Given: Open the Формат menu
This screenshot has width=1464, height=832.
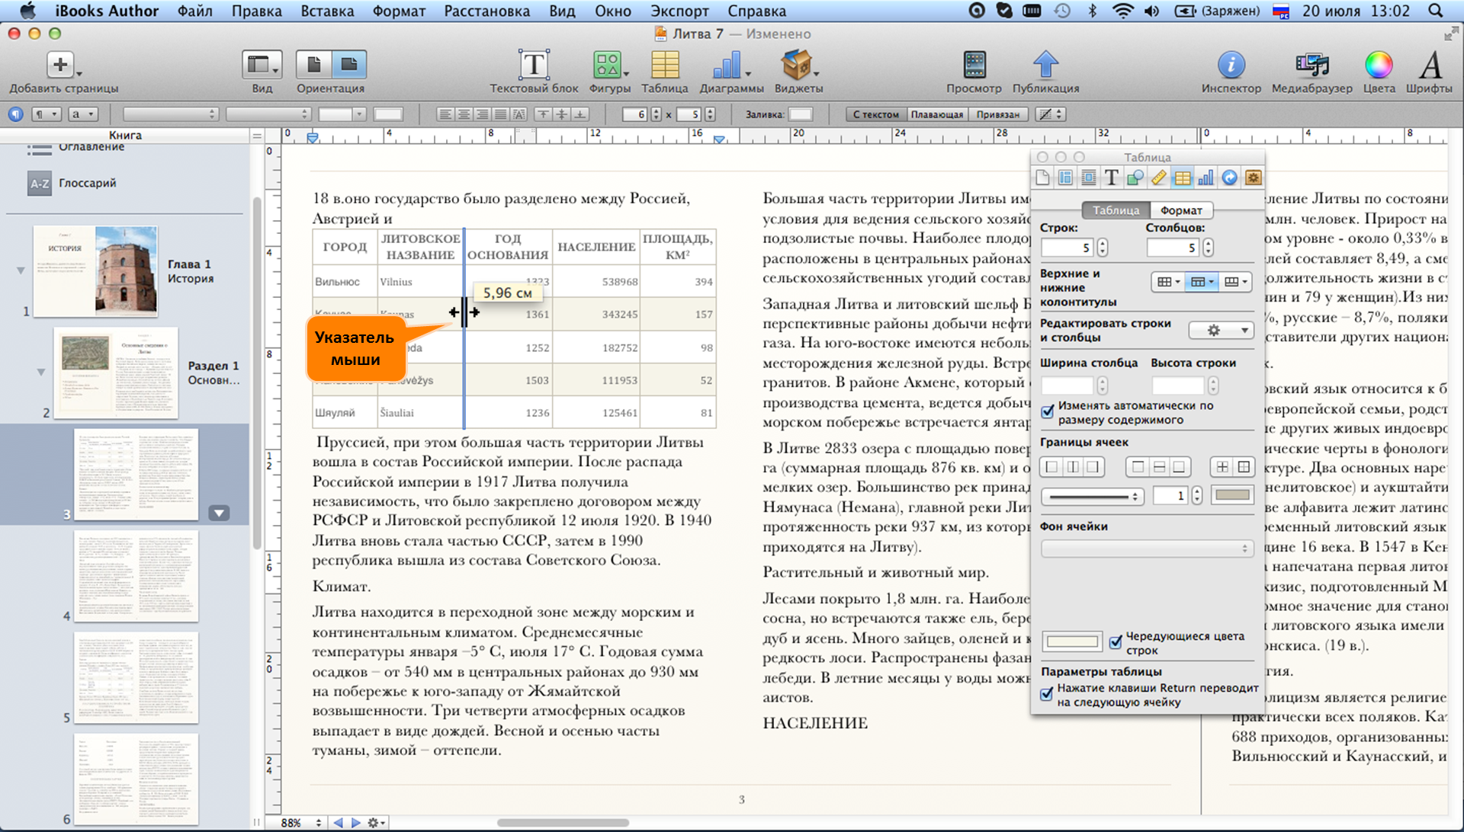Looking at the screenshot, I should click(399, 11).
